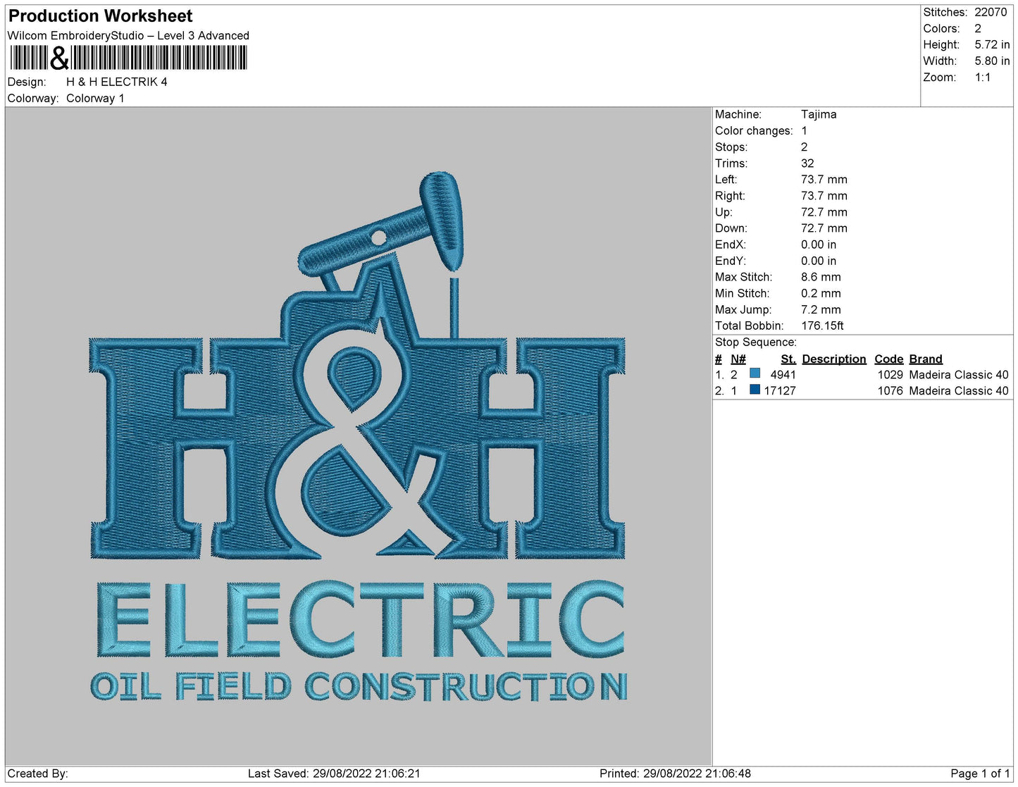Click the Color changes value 1

click(805, 130)
